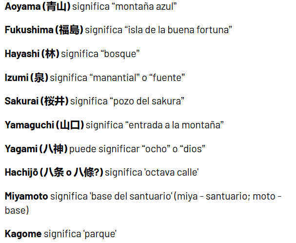Click the phrase 'base del santuario'
The height and width of the screenshot is (243, 296).
coord(132,196)
